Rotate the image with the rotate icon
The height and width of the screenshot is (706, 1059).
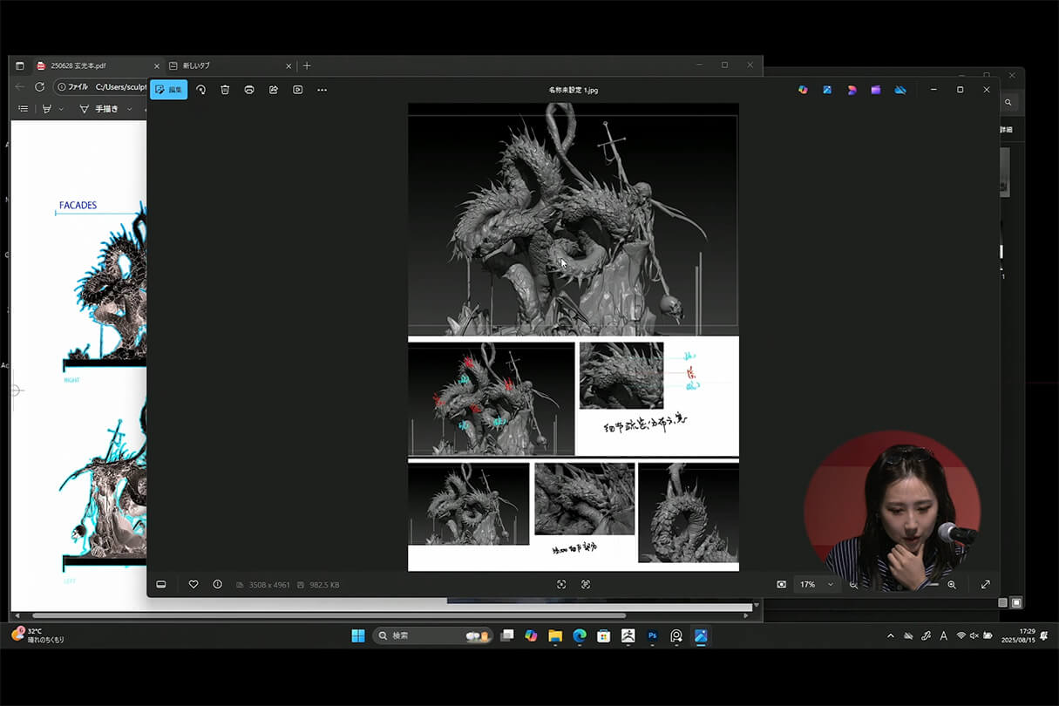[200, 90]
